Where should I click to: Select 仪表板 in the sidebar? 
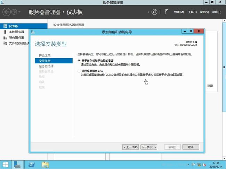coord(24,26)
